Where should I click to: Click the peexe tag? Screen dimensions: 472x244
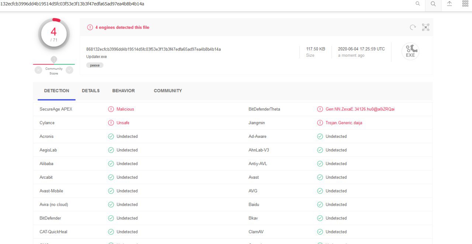tap(95, 65)
